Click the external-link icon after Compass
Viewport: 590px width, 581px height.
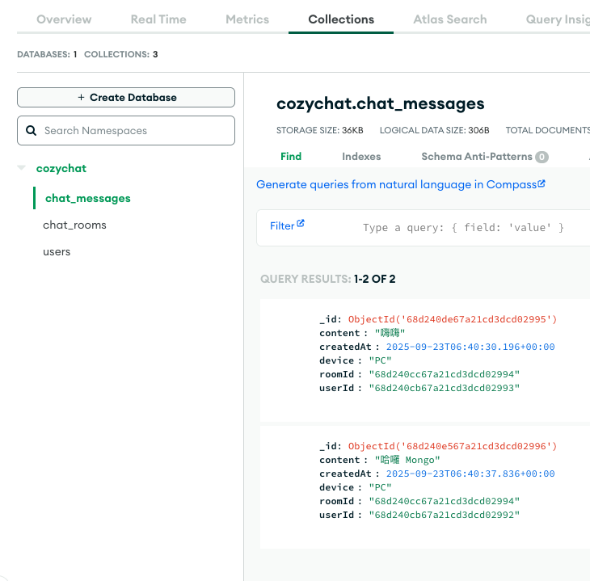pos(542,183)
